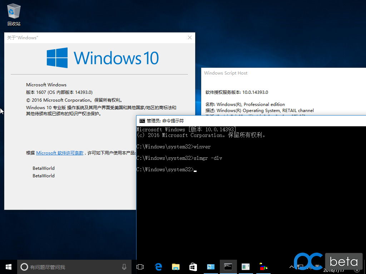Click the '版本 1607 (OS 内部版本 14393.0)' line
The width and height of the screenshot is (366, 274).
pyautogui.click(x=59, y=92)
